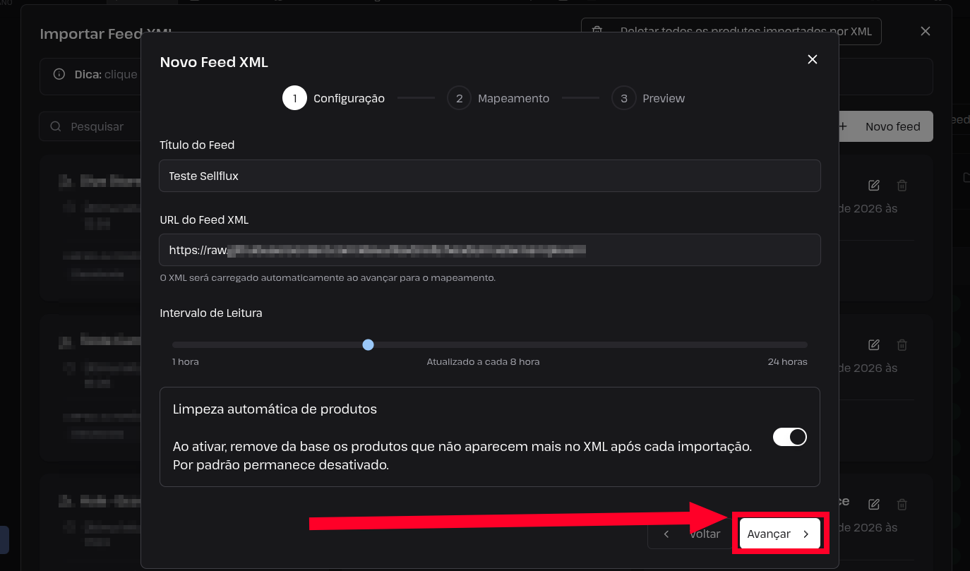Screen dimensions: 970x571
Task: Click the Intervalo de Leitura slider handle
Action: tap(368, 344)
